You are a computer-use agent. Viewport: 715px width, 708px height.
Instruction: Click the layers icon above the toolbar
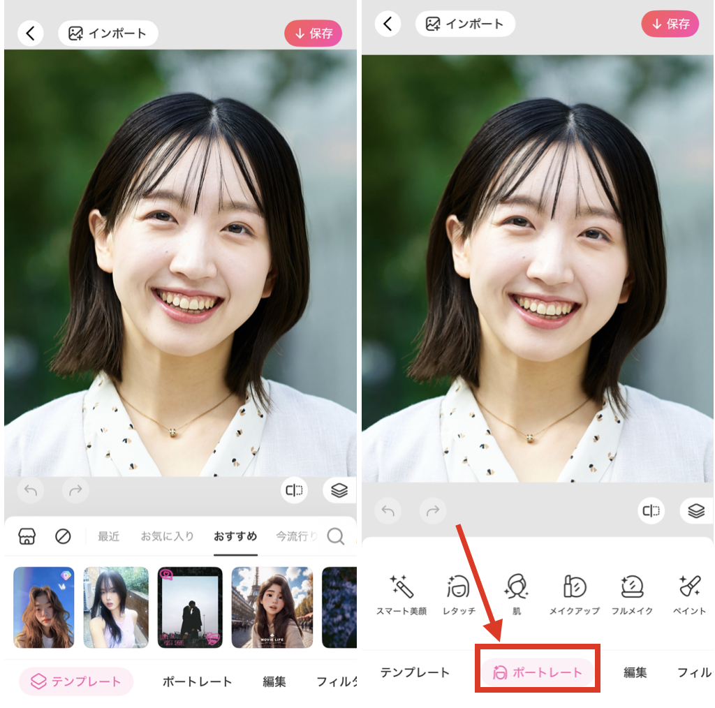pos(339,490)
